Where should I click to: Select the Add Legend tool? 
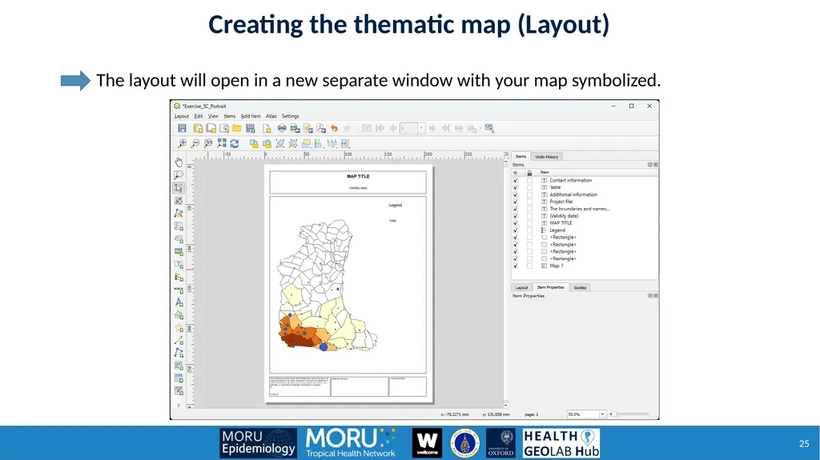pyautogui.click(x=179, y=277)
